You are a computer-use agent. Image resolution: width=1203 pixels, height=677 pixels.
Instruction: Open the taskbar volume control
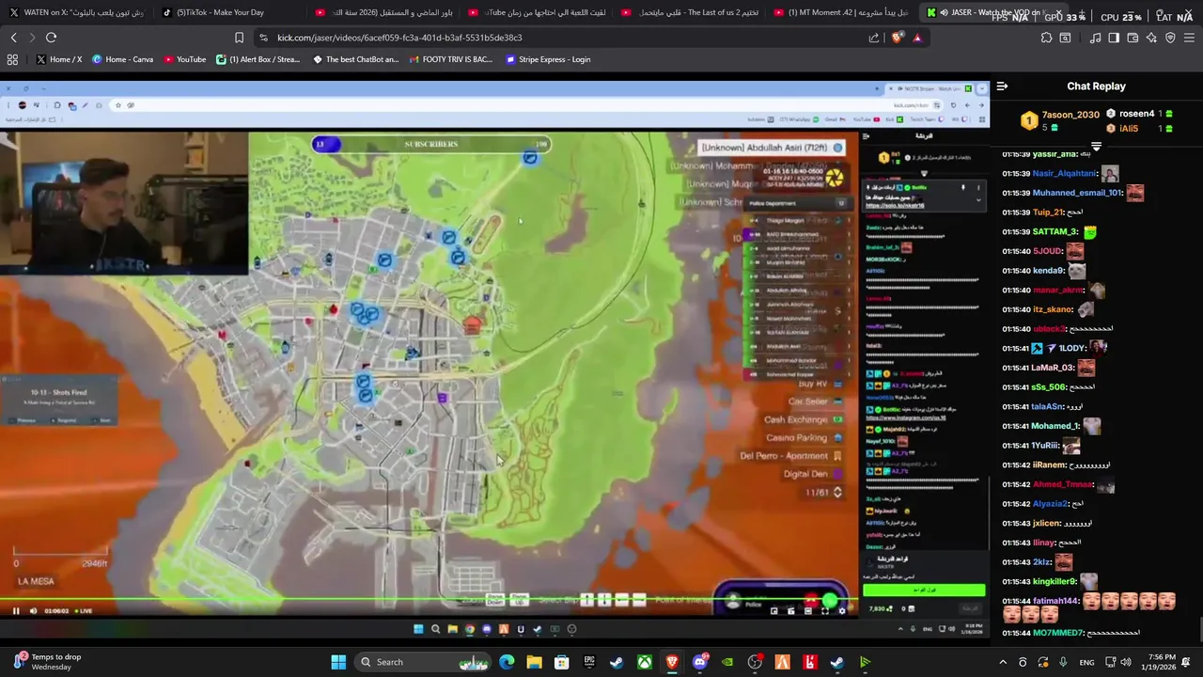point(1126,662)
